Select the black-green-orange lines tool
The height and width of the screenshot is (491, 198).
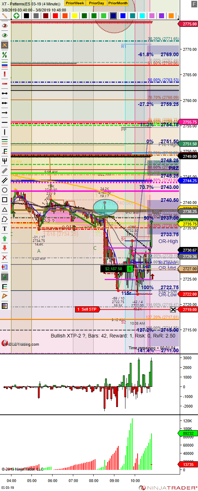(5, 142)
